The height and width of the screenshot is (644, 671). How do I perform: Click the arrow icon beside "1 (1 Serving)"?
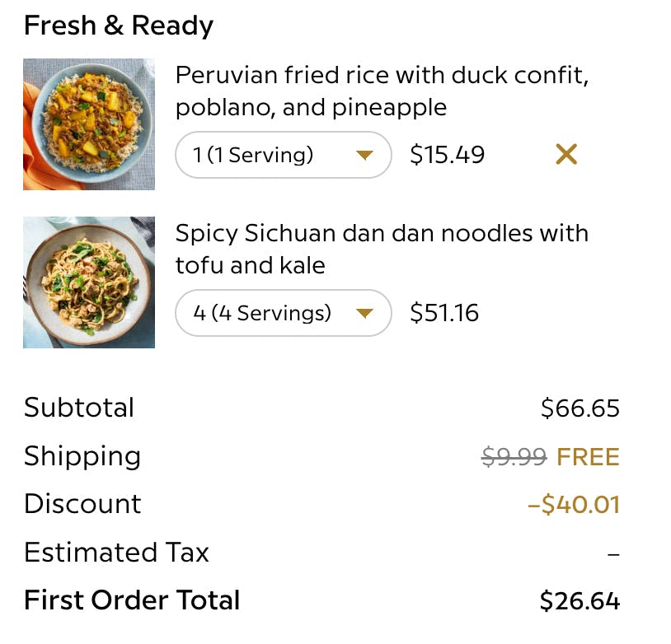[x=364, y=155]
